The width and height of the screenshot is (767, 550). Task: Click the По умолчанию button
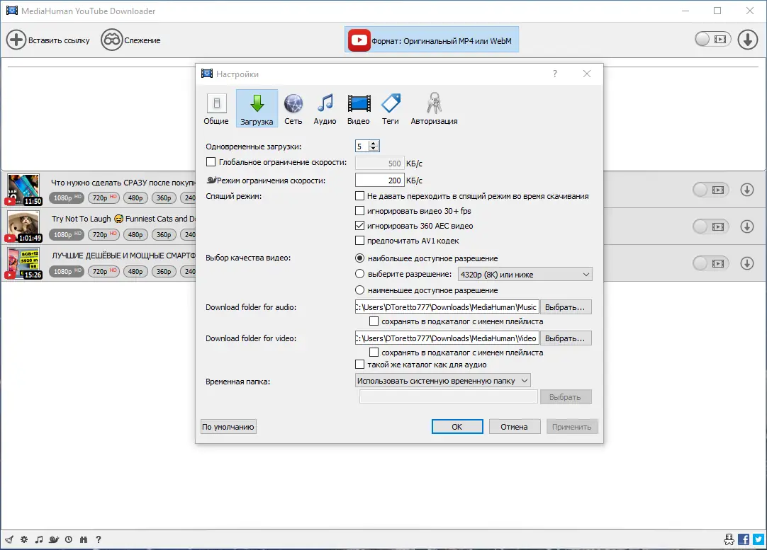point(228,426)
